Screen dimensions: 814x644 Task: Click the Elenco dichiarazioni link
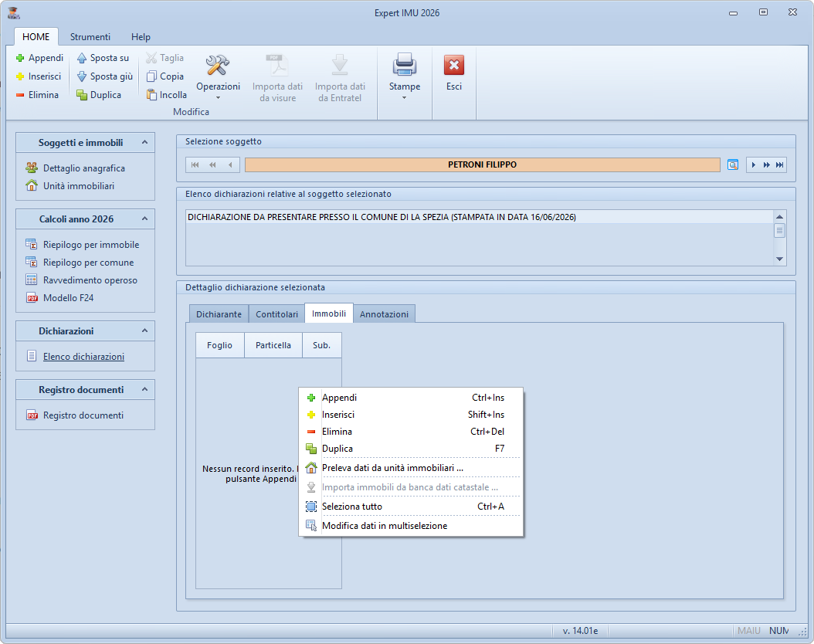tap(83, 357)
